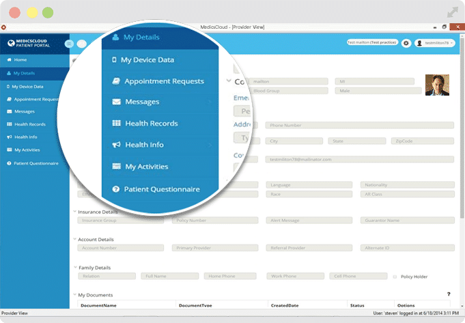Click the MedicsCloud Patient Portal logo

(29, 43)
